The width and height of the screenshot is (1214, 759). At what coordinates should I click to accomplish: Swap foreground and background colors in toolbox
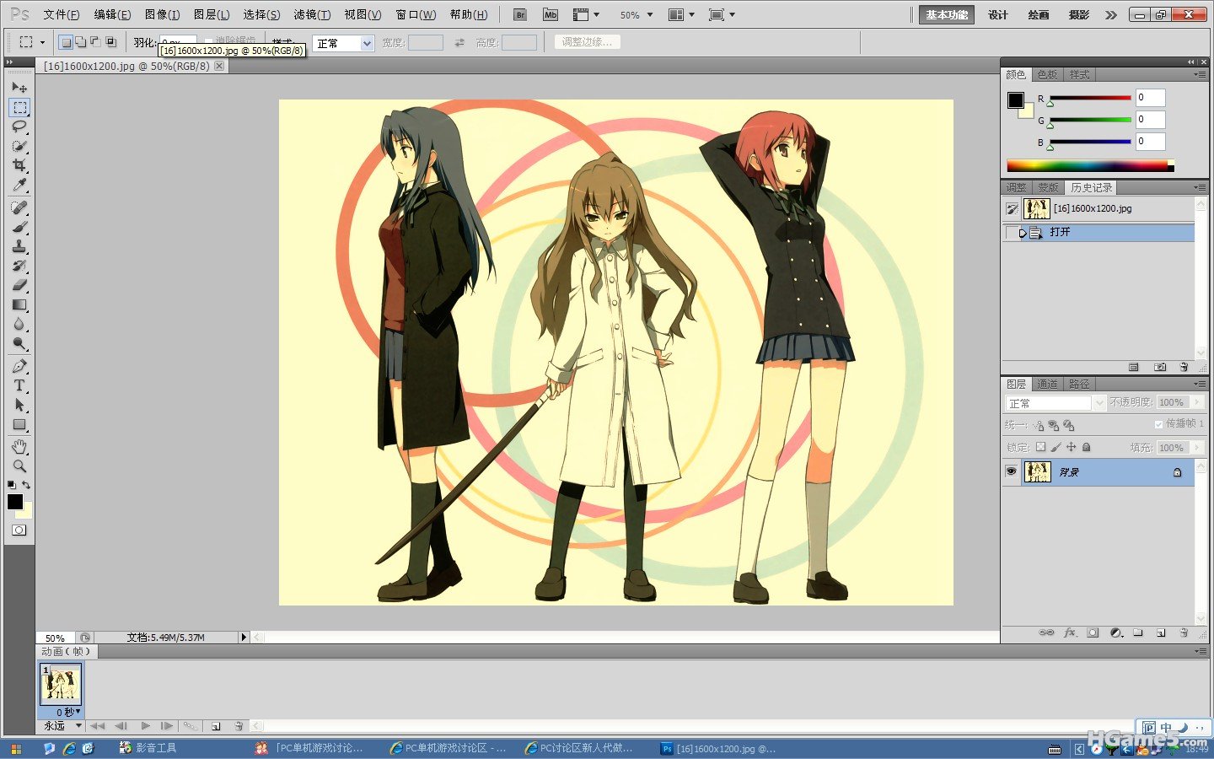coord(26,485)
